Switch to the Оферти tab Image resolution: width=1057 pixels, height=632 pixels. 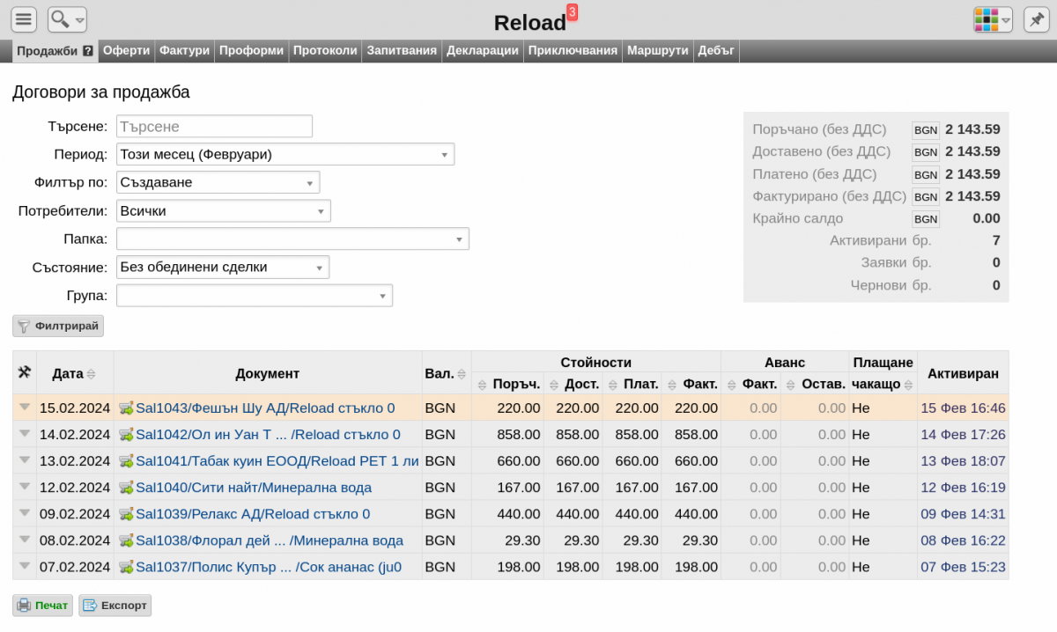(x=126, y=51)
